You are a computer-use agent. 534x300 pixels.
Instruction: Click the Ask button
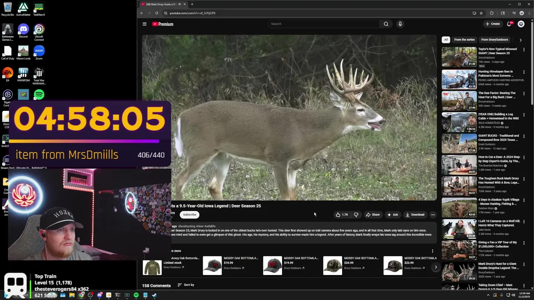(393, 215)
